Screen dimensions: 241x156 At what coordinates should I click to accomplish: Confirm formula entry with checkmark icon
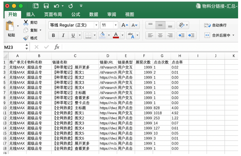point(46,47)
